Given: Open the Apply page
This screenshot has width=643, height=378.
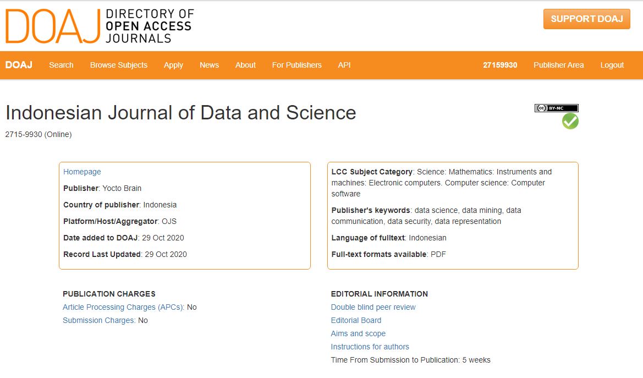Looking at the screenshot, I should pos(173,65).
